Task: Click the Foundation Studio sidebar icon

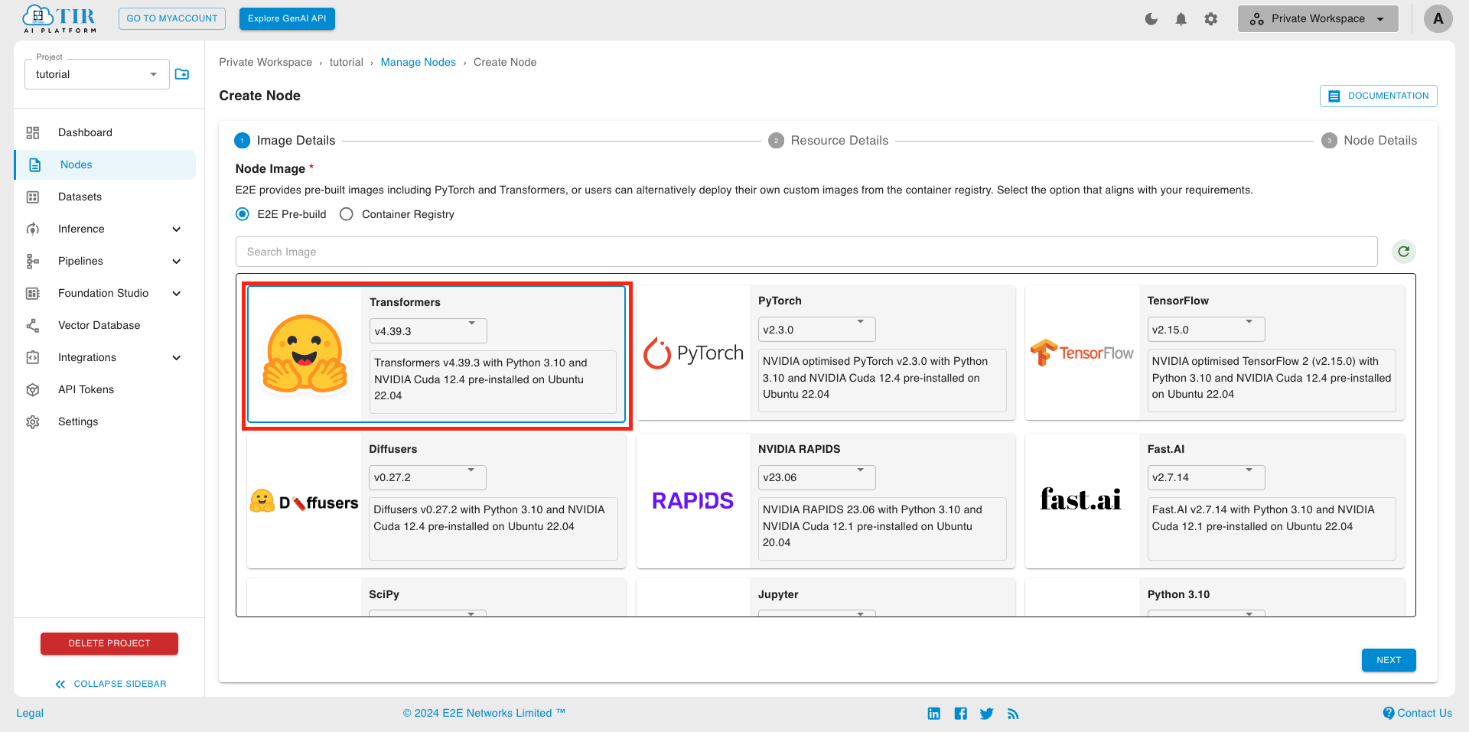Action: (33, 293)
